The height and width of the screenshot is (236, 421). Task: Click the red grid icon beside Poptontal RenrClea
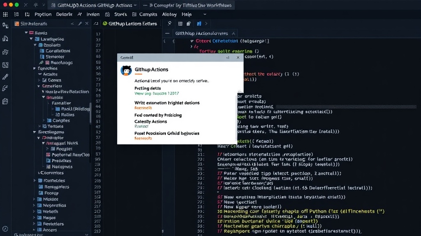[48, 154]
